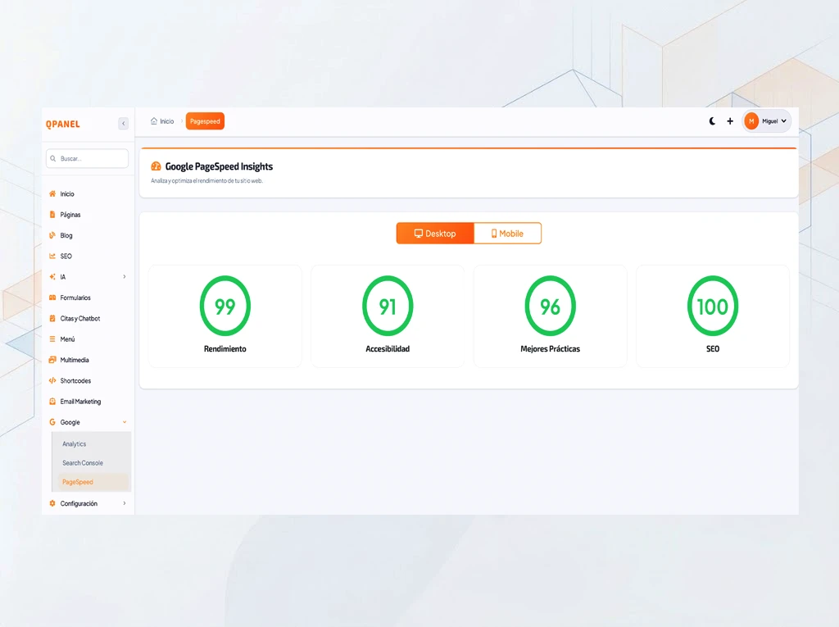
Task: Open Search Console under Google
Action: tap(83, 463)
